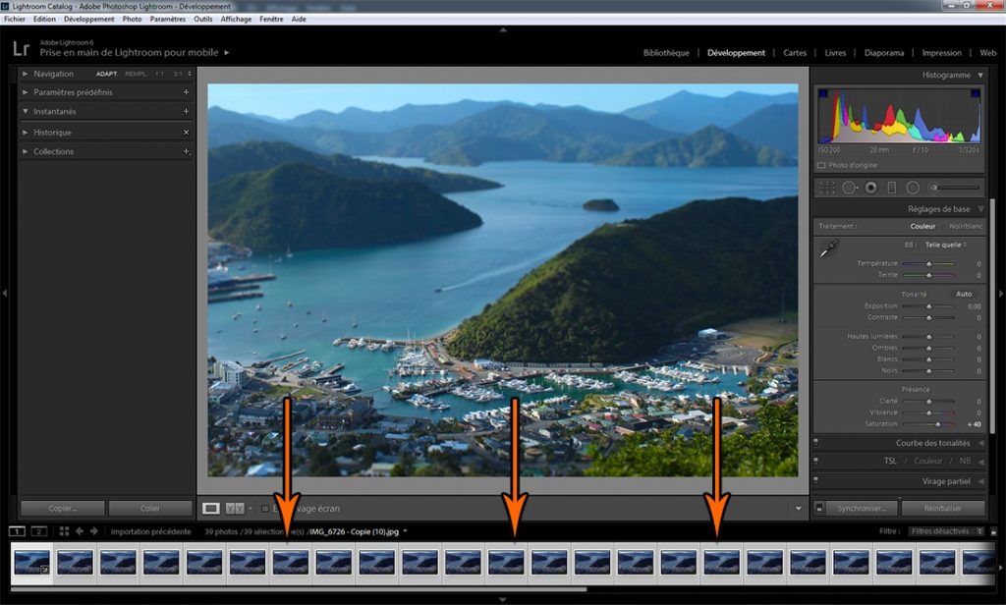Toggle the Courbe des tonalités panel switch

816,443
